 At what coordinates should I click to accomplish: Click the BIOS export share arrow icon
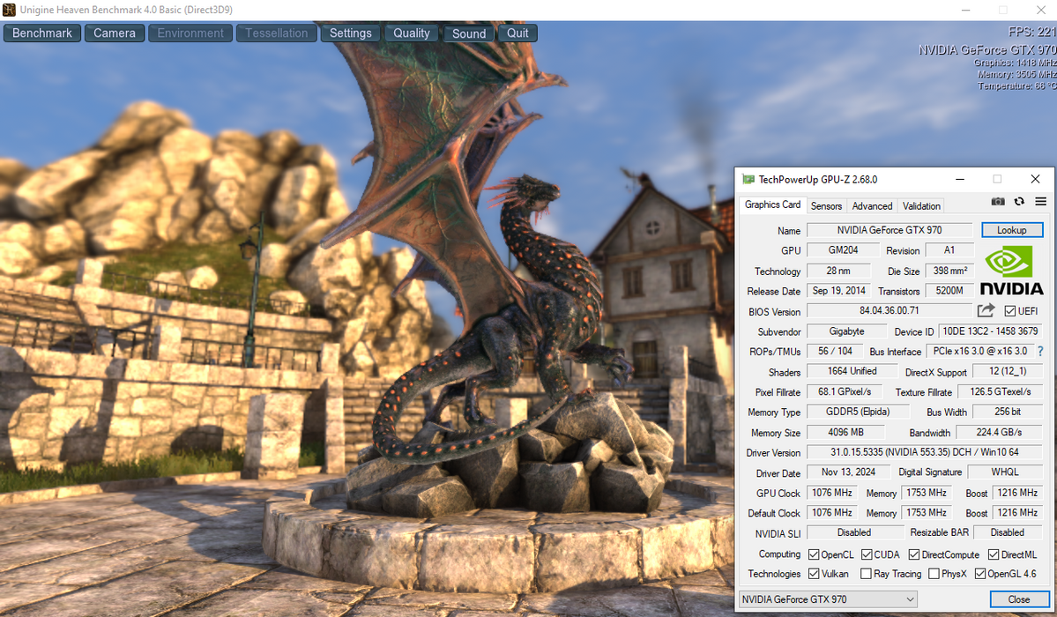point(986,310)
